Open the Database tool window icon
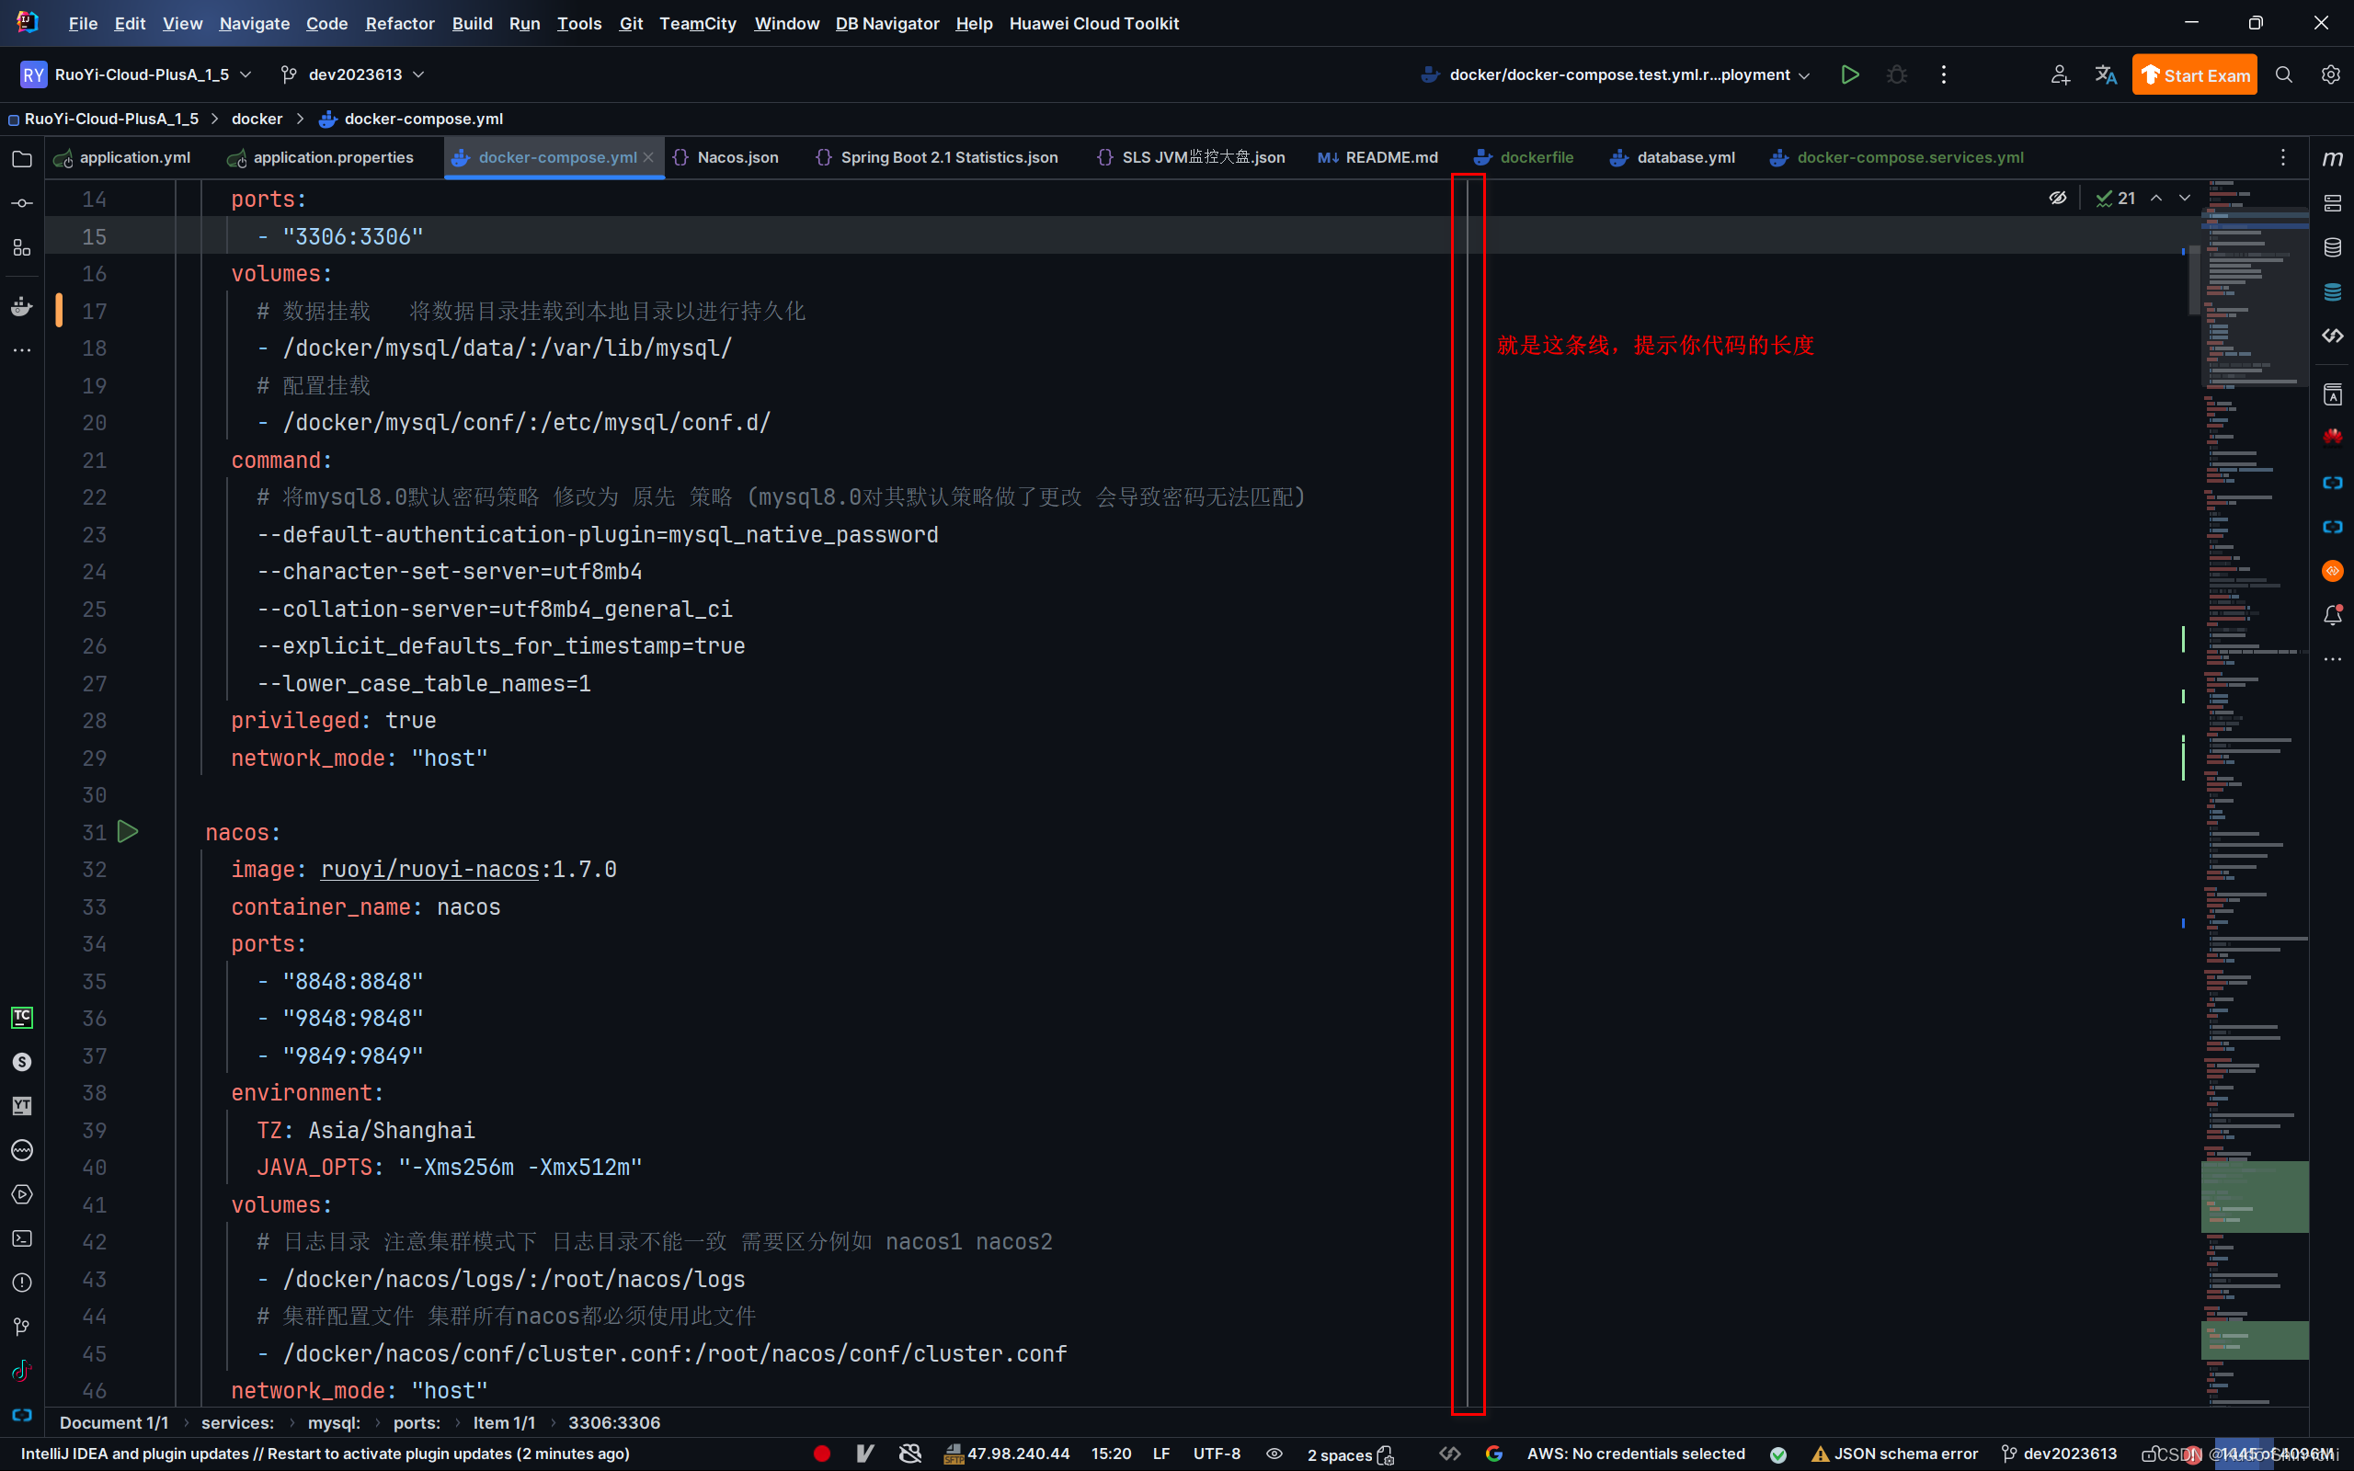The height and width of the screenshot is (1471, 2354). pyautogui.click(x=2333, y=247)
